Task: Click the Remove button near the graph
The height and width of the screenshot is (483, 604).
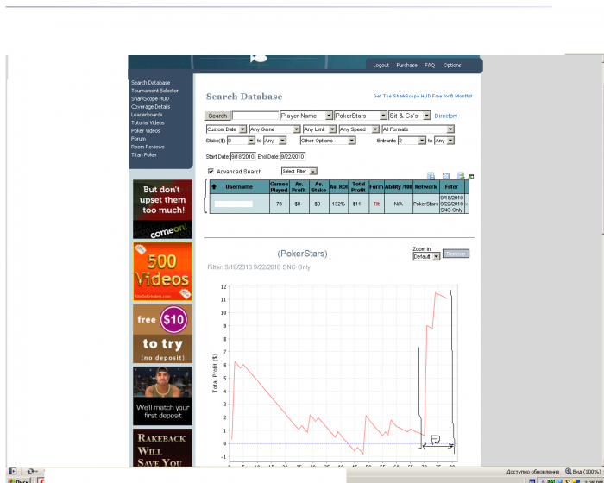Action: 456,254
